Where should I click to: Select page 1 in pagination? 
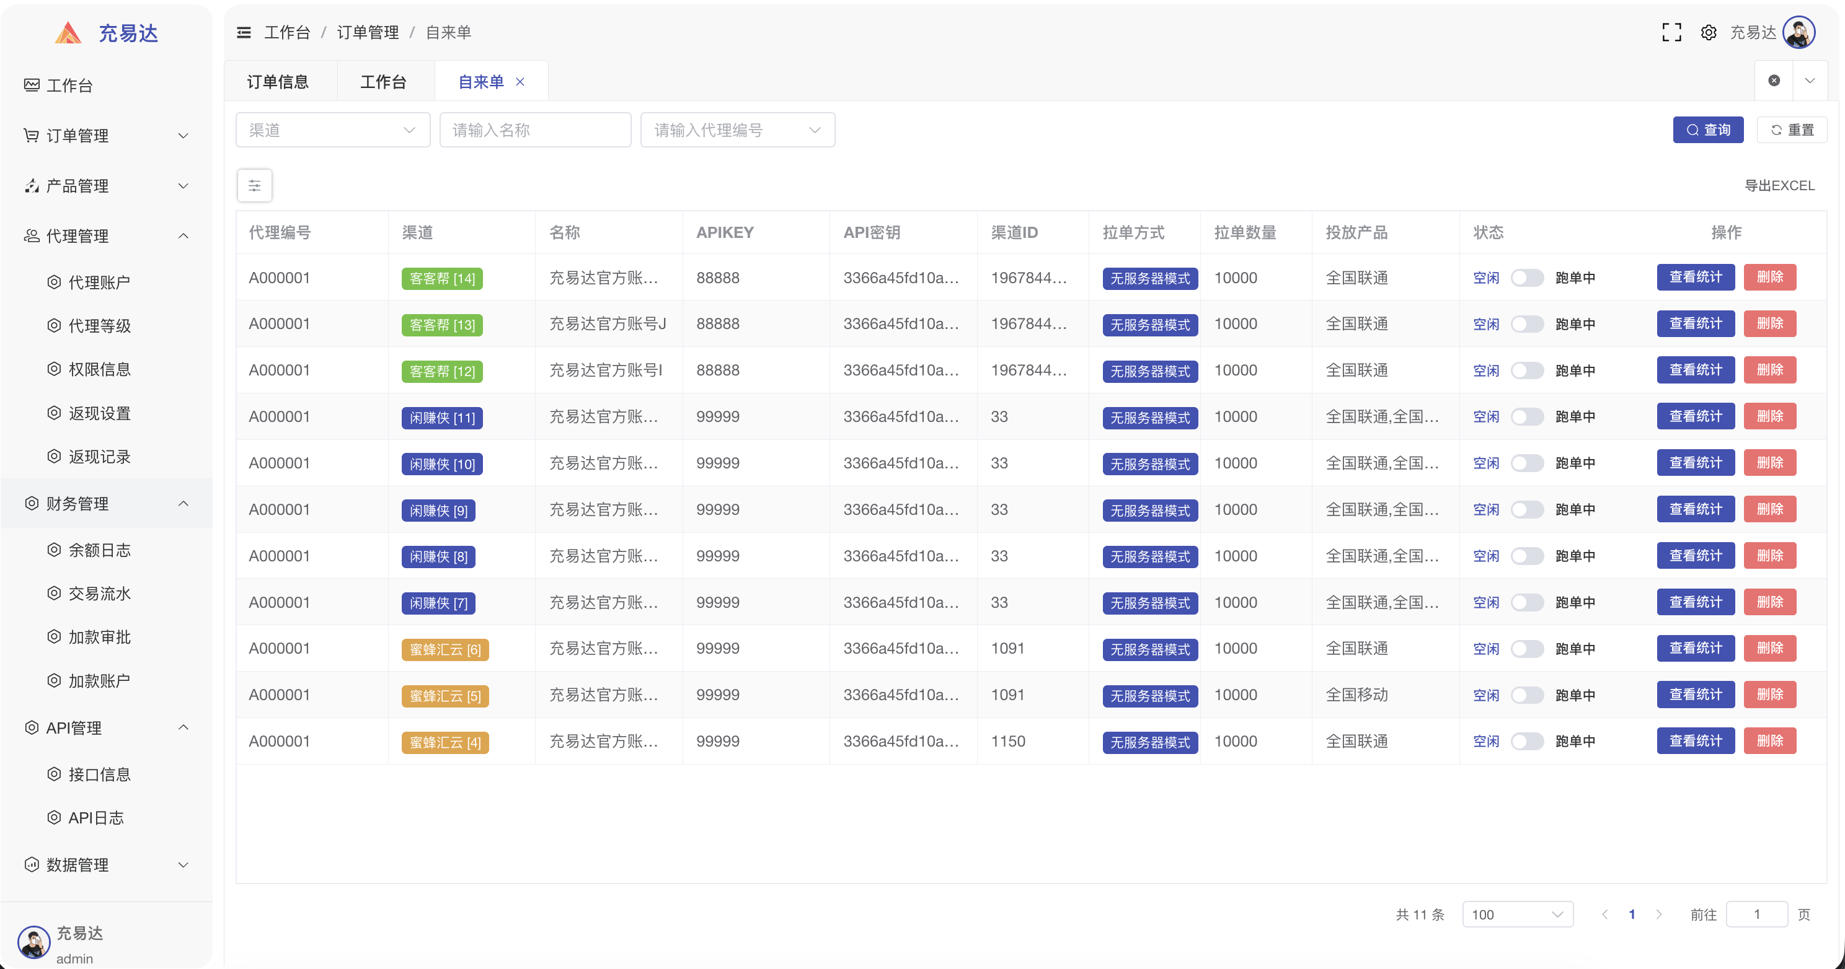(x=1632, y=914)
